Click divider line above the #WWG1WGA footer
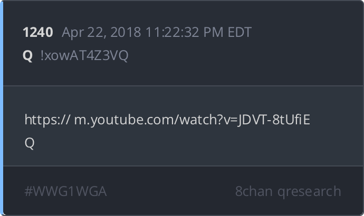Image resolution: width=364 pixels, height=216 pixels. pos(184,166)
